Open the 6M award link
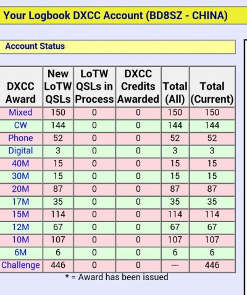247x295 pixels. click(x=20, y=252)
